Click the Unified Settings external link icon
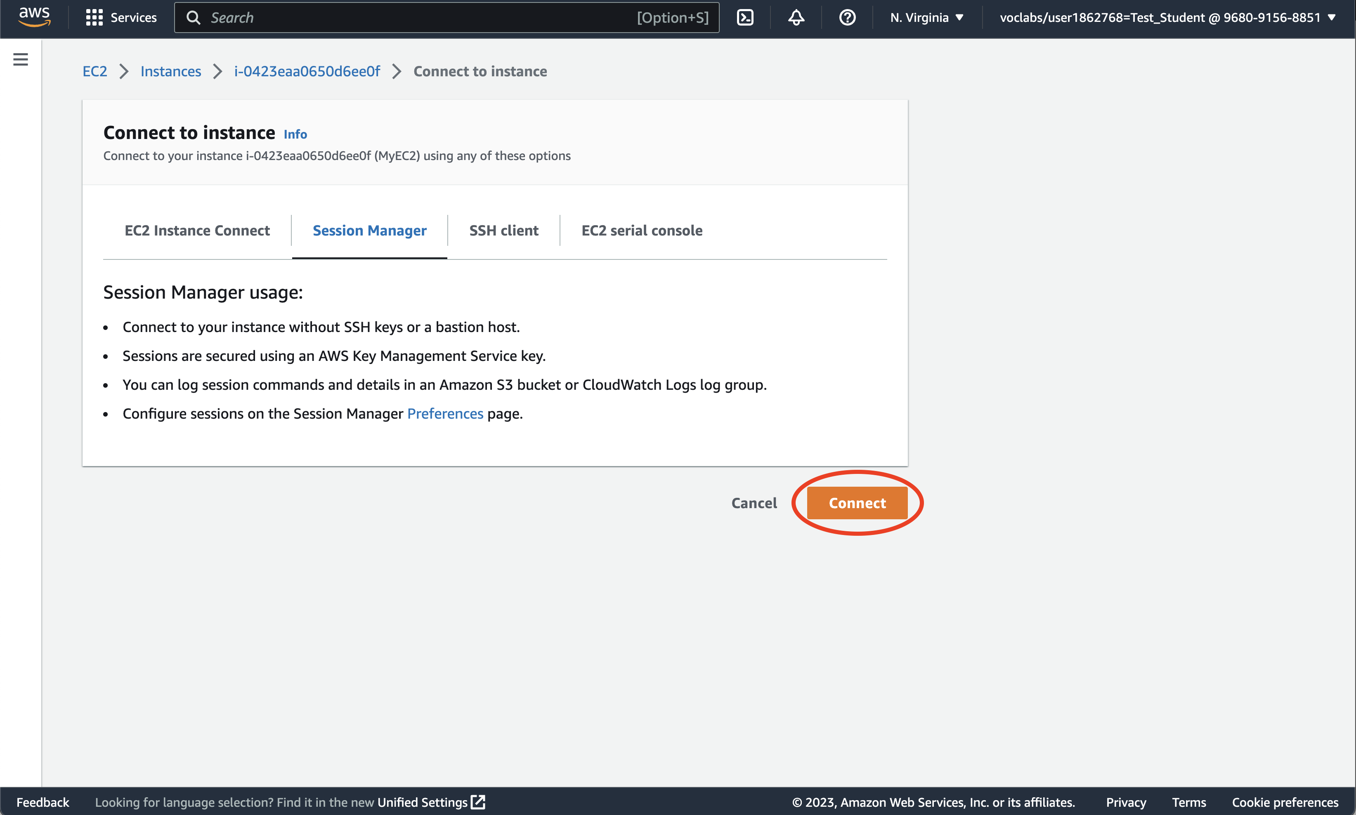 pos(478,802)
